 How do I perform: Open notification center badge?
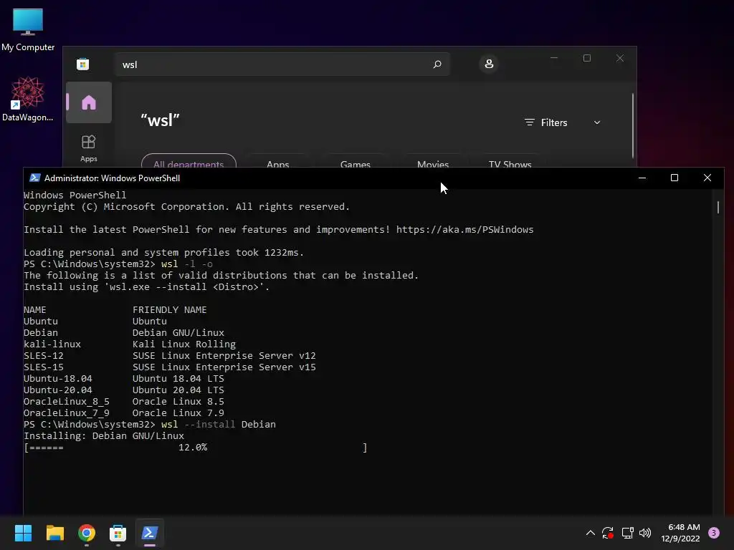[x=714, y=533]
